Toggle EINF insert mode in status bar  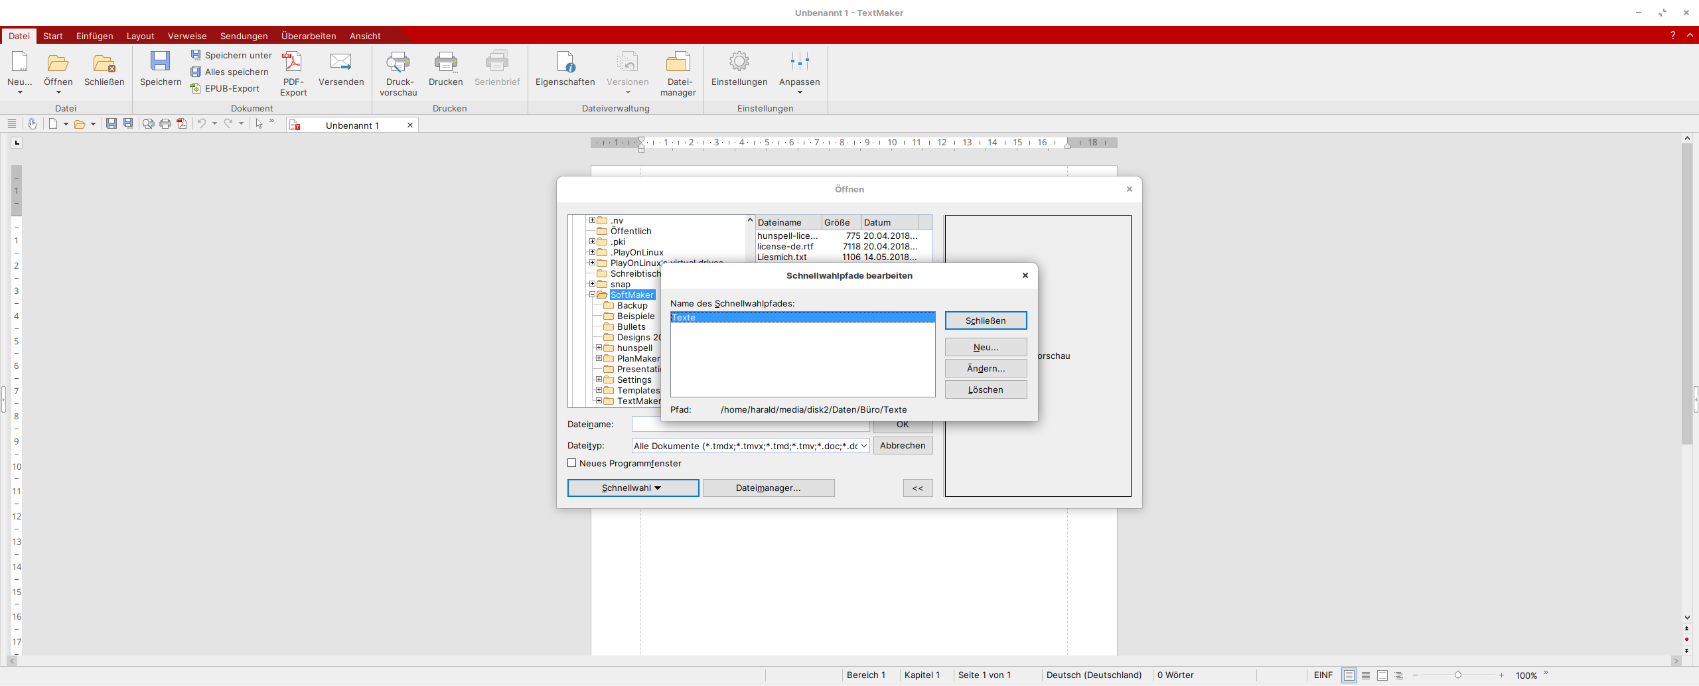click(x=1323, y=675)
